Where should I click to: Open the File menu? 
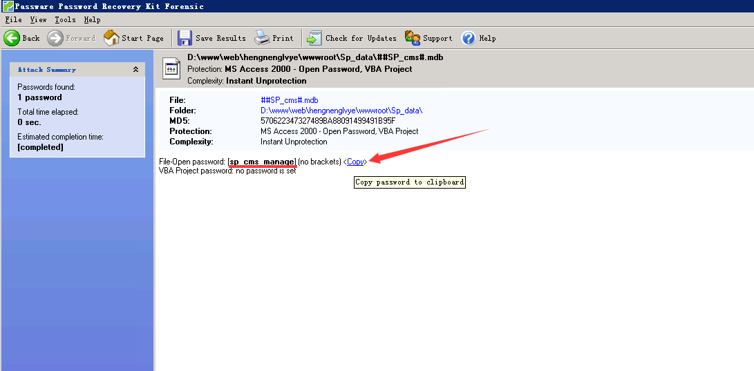coord(13,20)
